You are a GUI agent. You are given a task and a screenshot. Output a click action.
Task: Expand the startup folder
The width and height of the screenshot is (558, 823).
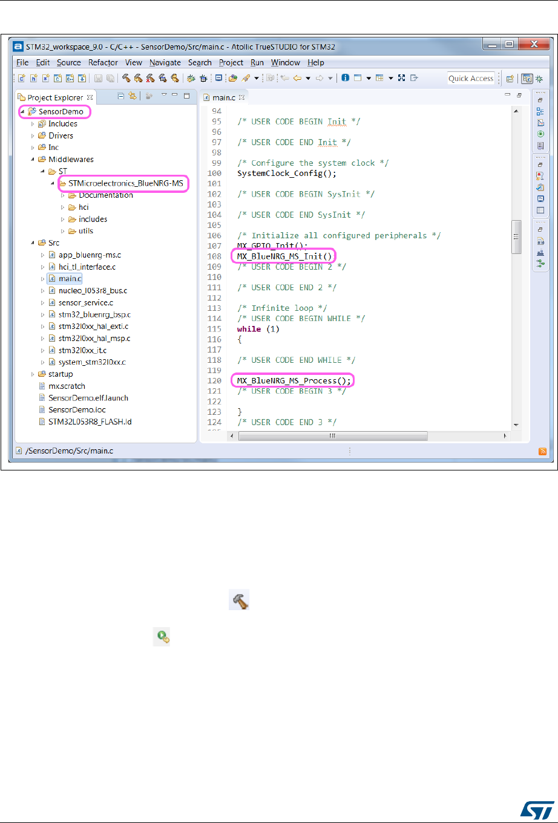point(33,374)
